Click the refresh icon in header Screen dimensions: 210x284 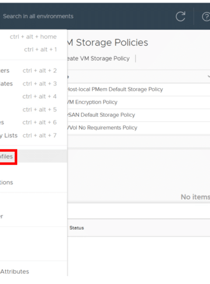[180, 17]
